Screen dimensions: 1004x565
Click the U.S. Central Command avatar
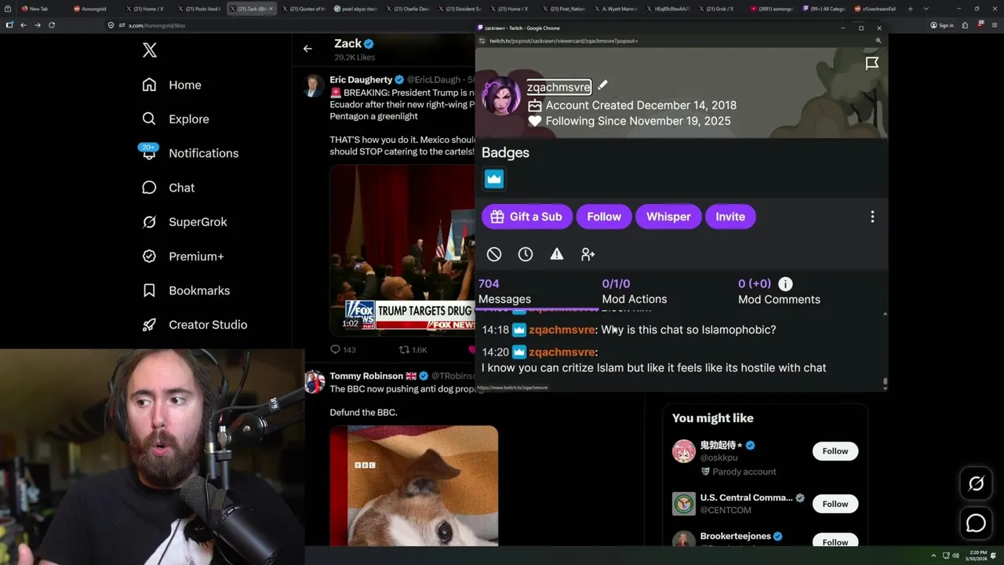tap(684, 504)
